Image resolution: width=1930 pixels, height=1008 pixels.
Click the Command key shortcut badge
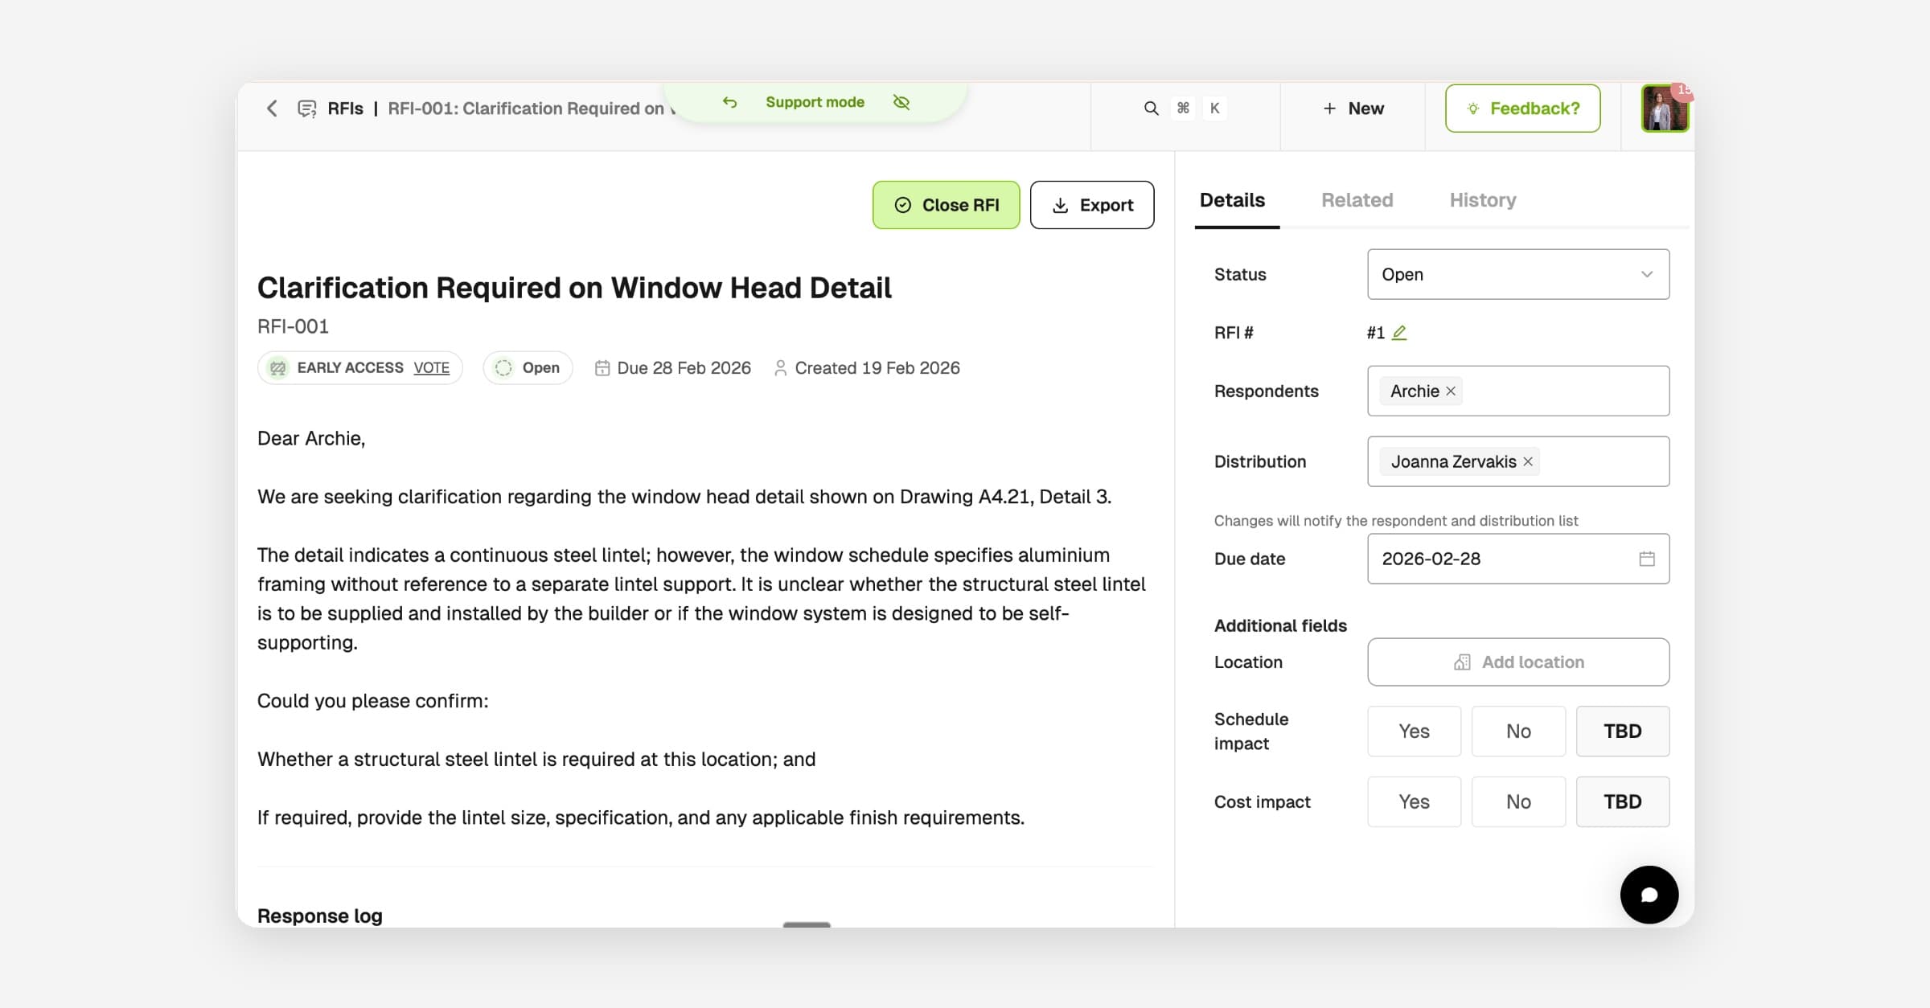[1183, 108]
